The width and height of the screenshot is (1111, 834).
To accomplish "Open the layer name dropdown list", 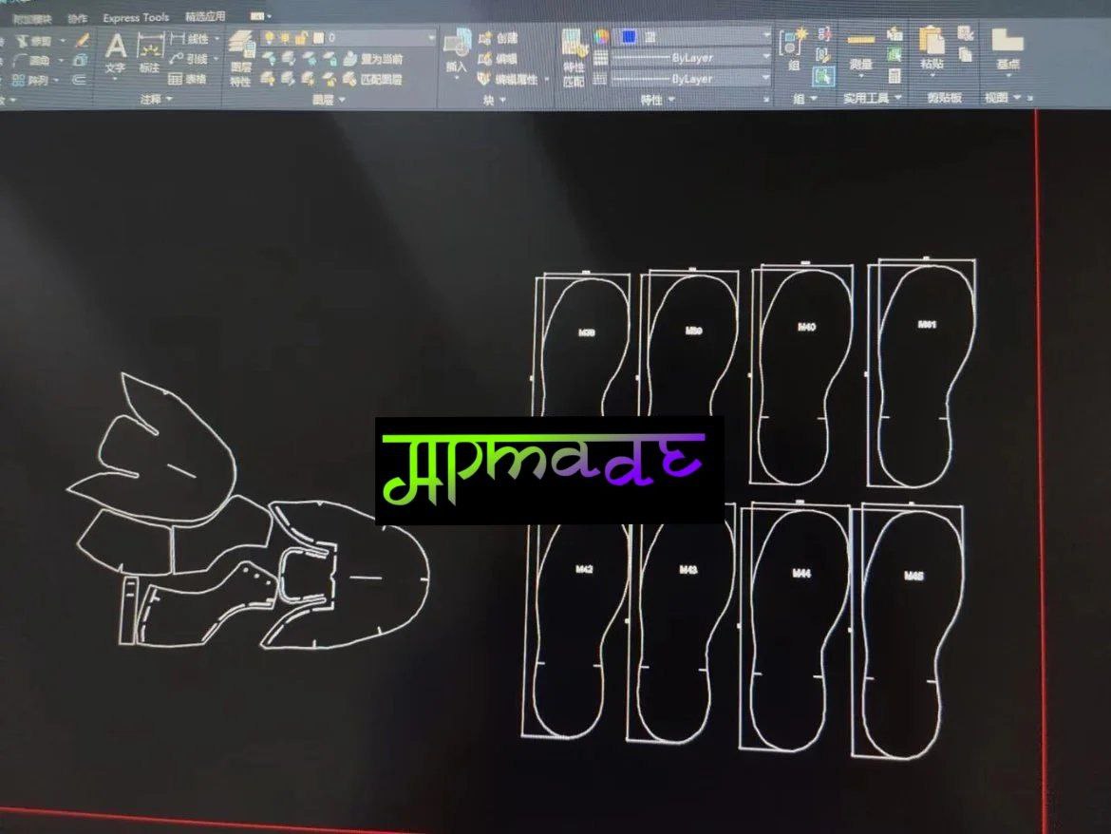I will pyautogui.click(x=431, y=38).
